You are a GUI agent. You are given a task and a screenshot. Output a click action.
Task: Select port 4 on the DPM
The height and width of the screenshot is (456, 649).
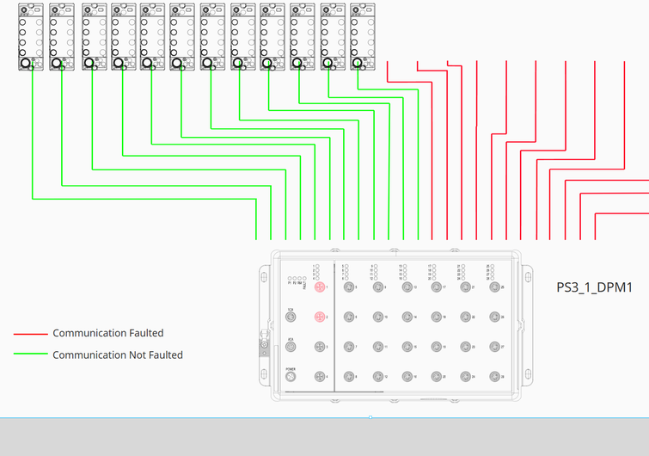coord(320,377)
